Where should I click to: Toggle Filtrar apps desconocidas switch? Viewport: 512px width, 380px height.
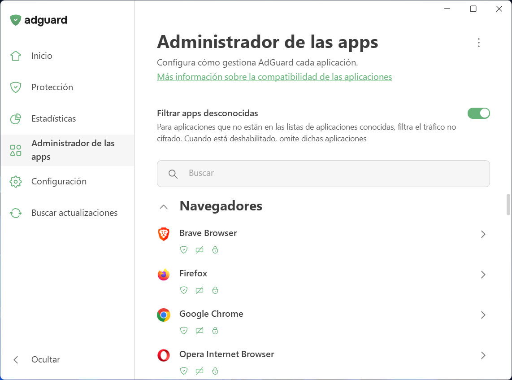tap(479, 114)
